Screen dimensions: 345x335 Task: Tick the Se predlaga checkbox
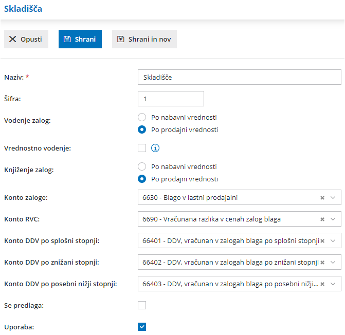[142, 305]
